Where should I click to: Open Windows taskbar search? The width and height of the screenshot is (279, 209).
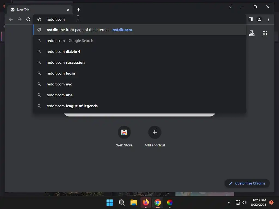pyautogui.click(x=122, y=202)
